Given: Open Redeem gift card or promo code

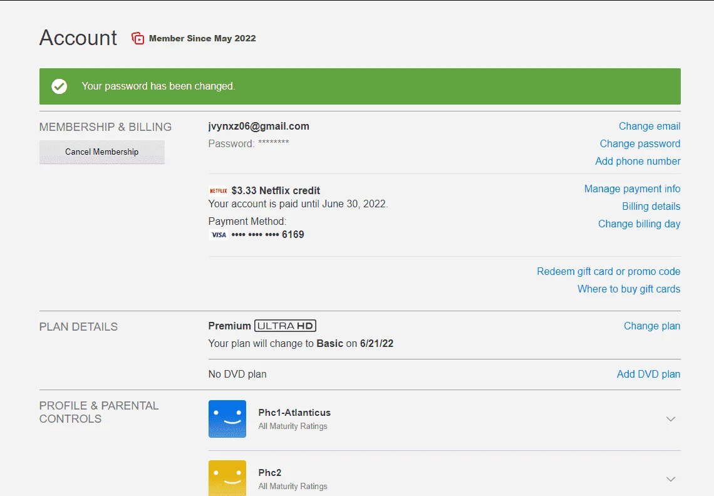Looking at the screenshot, I should (608, 271).
